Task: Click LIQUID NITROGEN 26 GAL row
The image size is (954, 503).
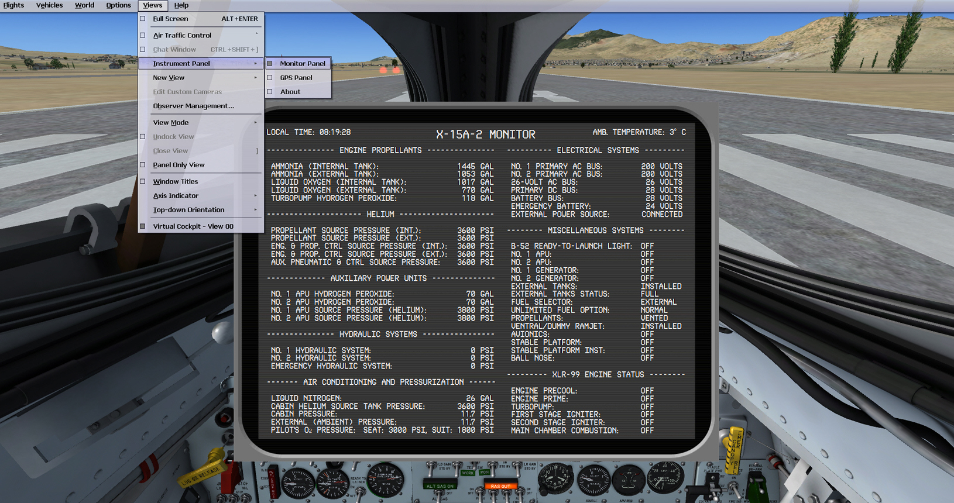Action: click(x=382, y=398)
